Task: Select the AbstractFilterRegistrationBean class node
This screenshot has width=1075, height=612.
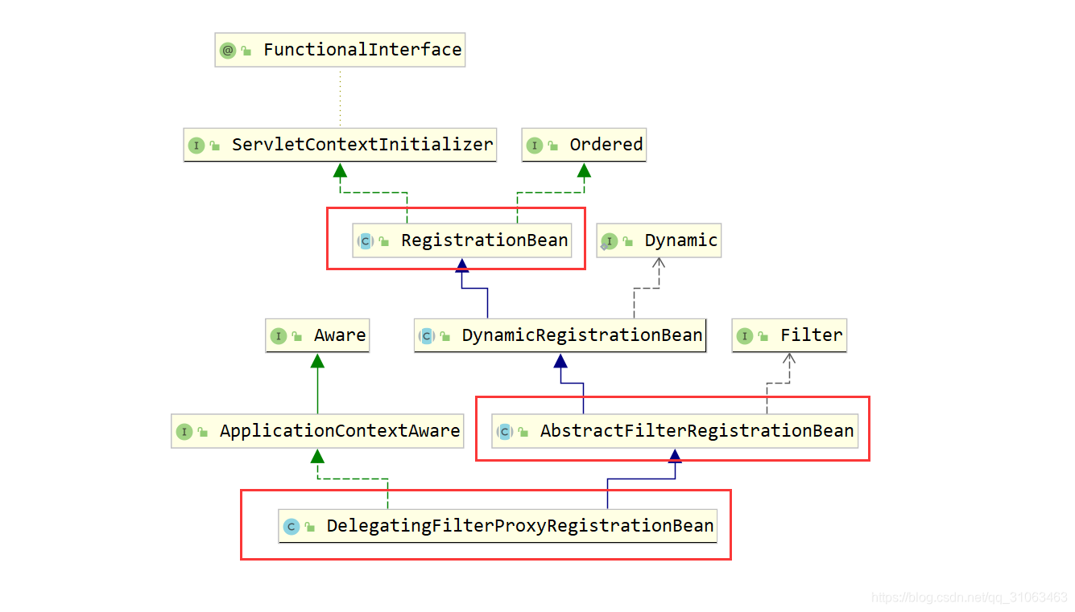Action: (675, 431)
